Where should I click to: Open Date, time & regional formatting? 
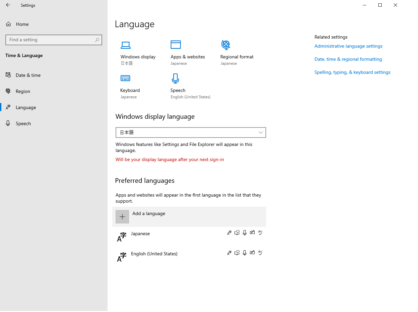[348, 59]
